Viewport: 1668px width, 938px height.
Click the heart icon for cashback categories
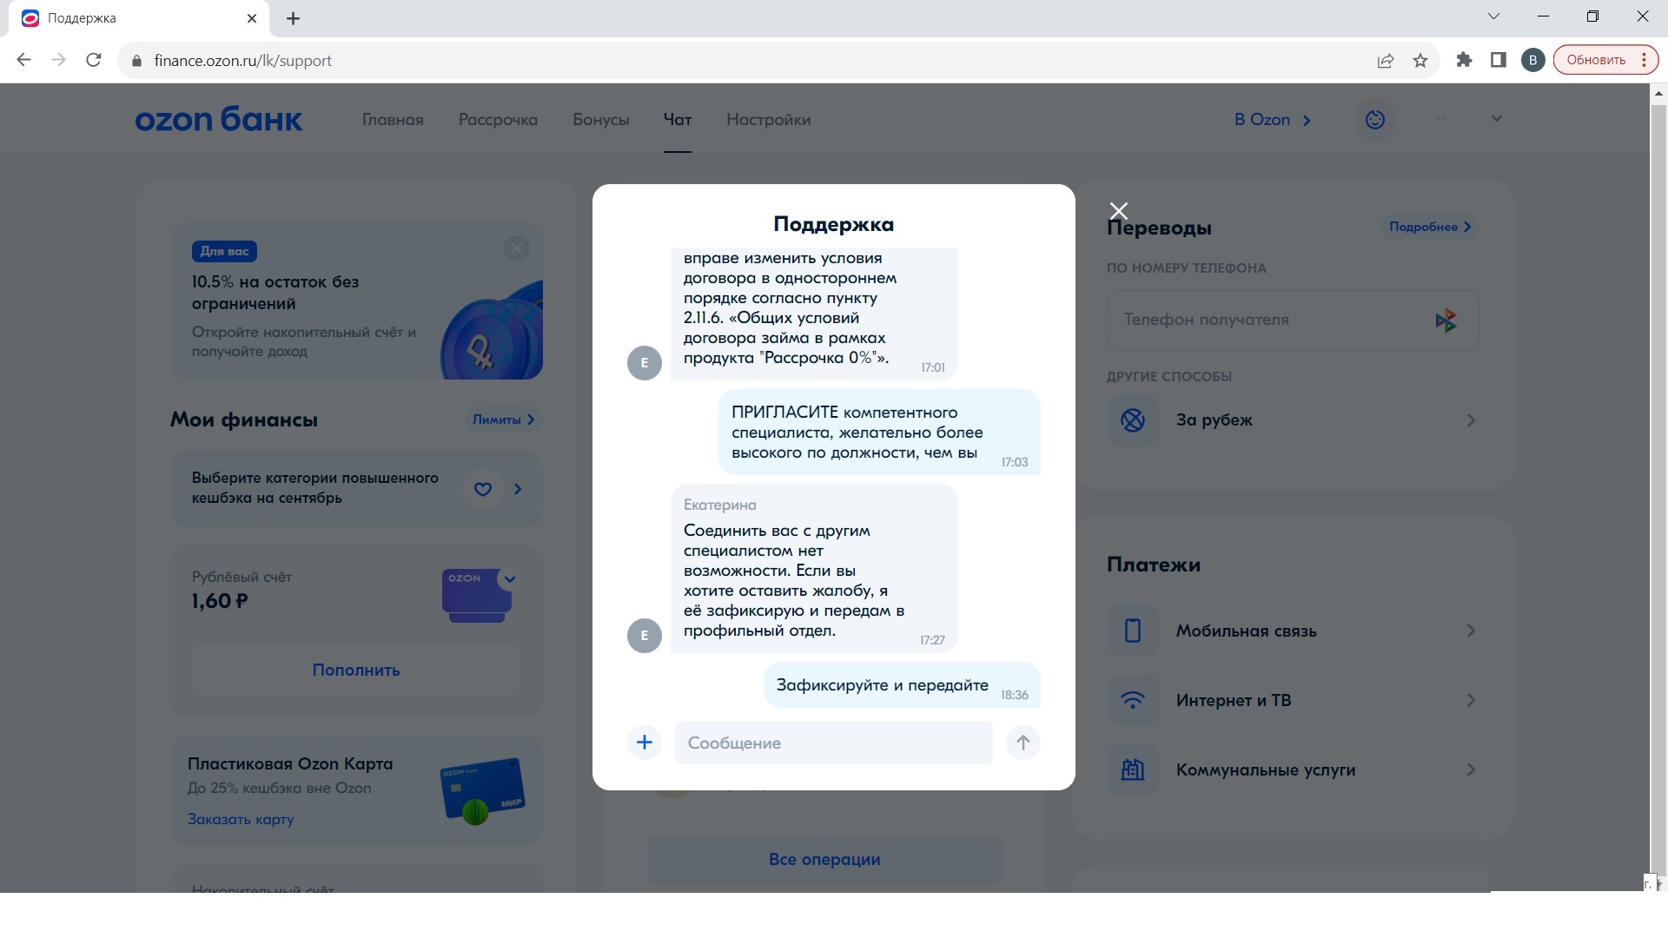coord(483,489)
